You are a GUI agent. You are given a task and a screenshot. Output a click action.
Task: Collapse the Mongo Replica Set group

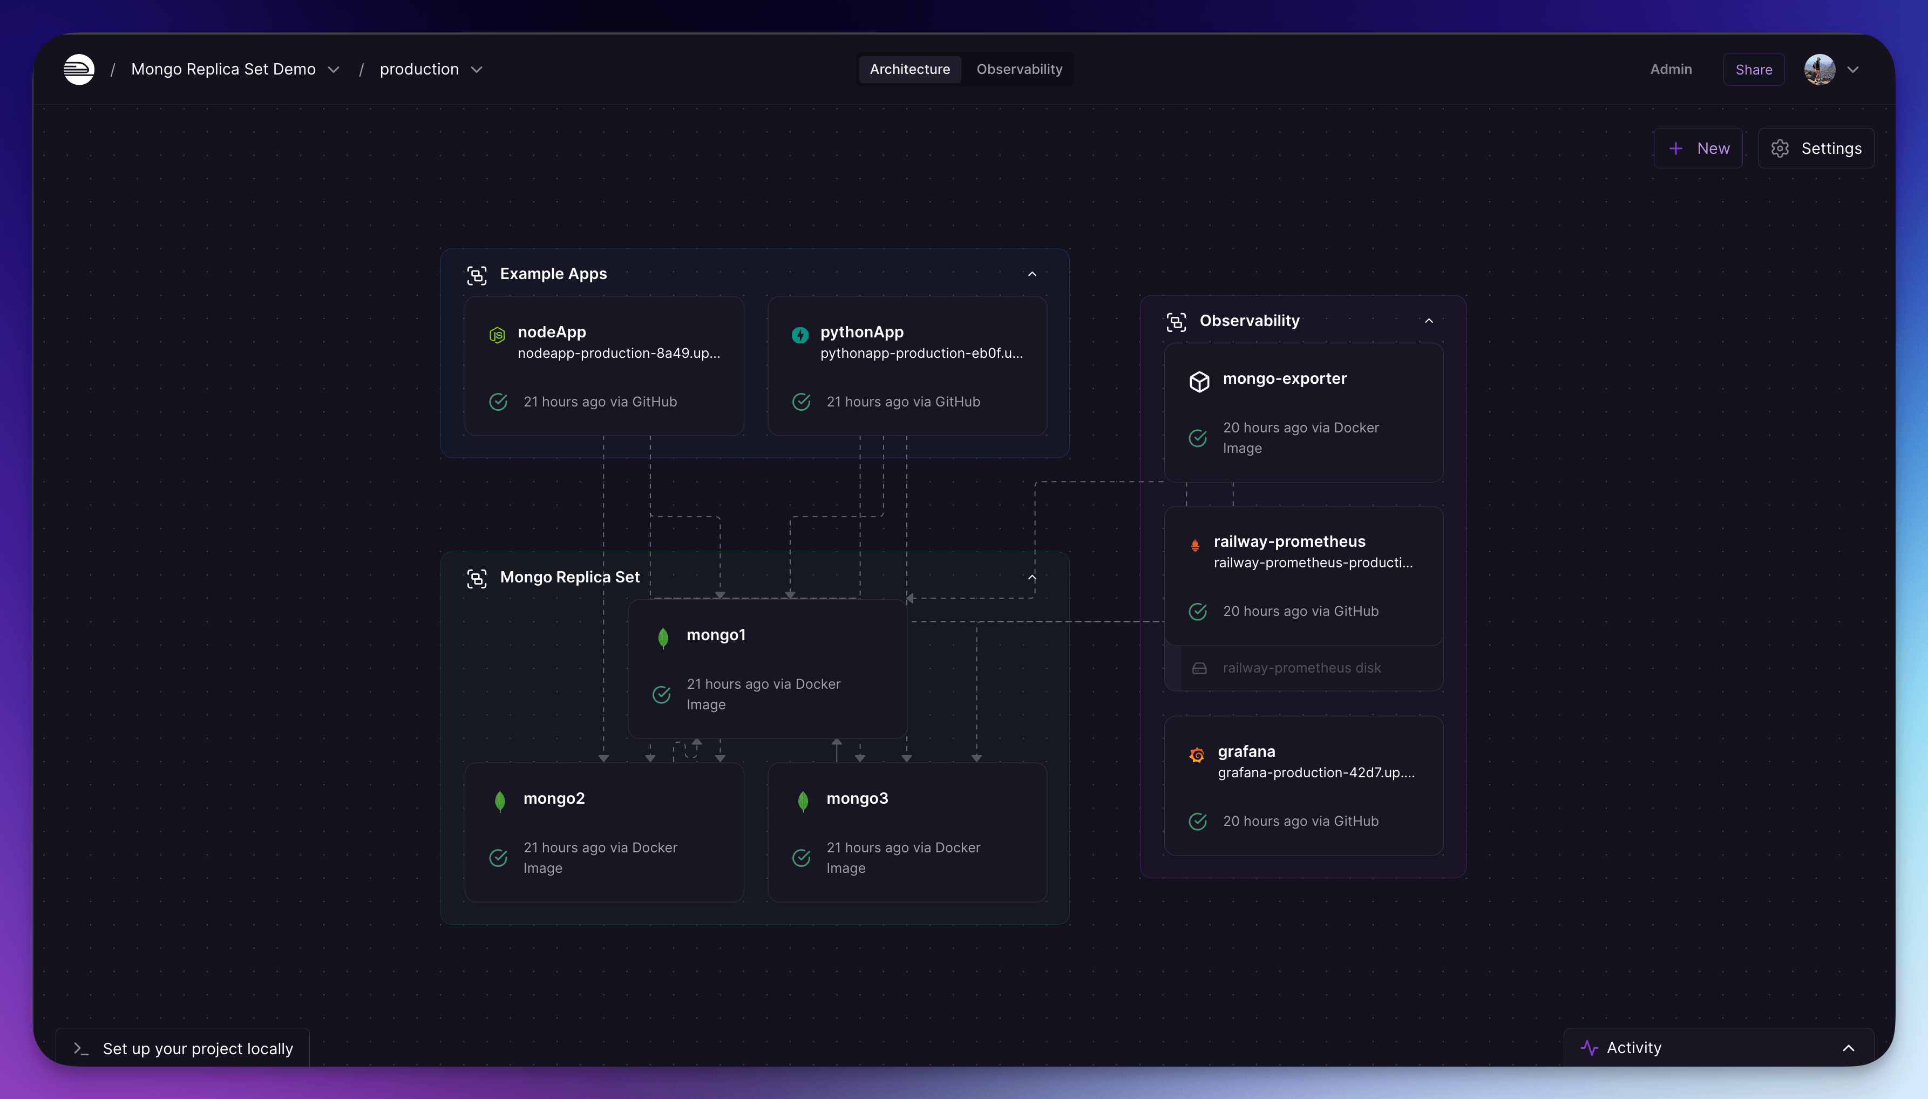click(1031, 576)
